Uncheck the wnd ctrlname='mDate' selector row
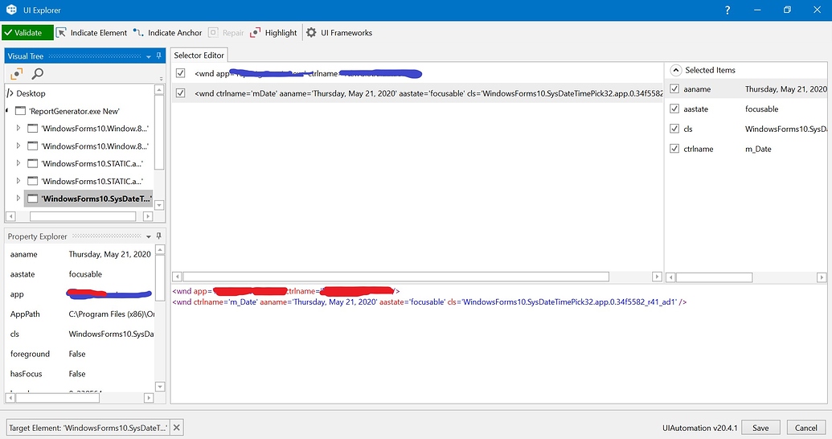Screen dimensions: 832x439 point(180,93)
